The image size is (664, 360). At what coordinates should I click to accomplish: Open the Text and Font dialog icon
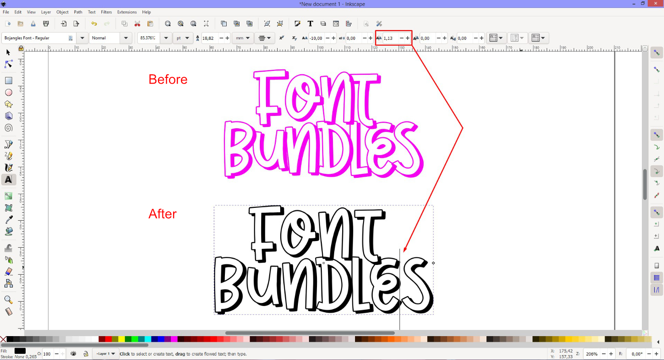click(x=310, y=24)
